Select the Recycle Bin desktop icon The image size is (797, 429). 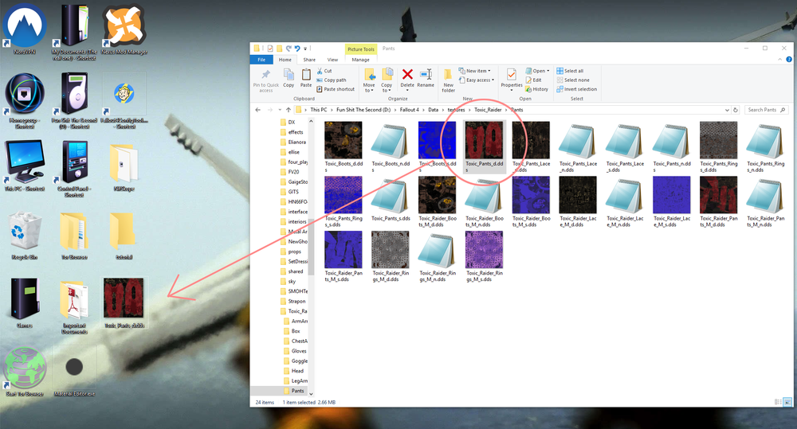25,235
